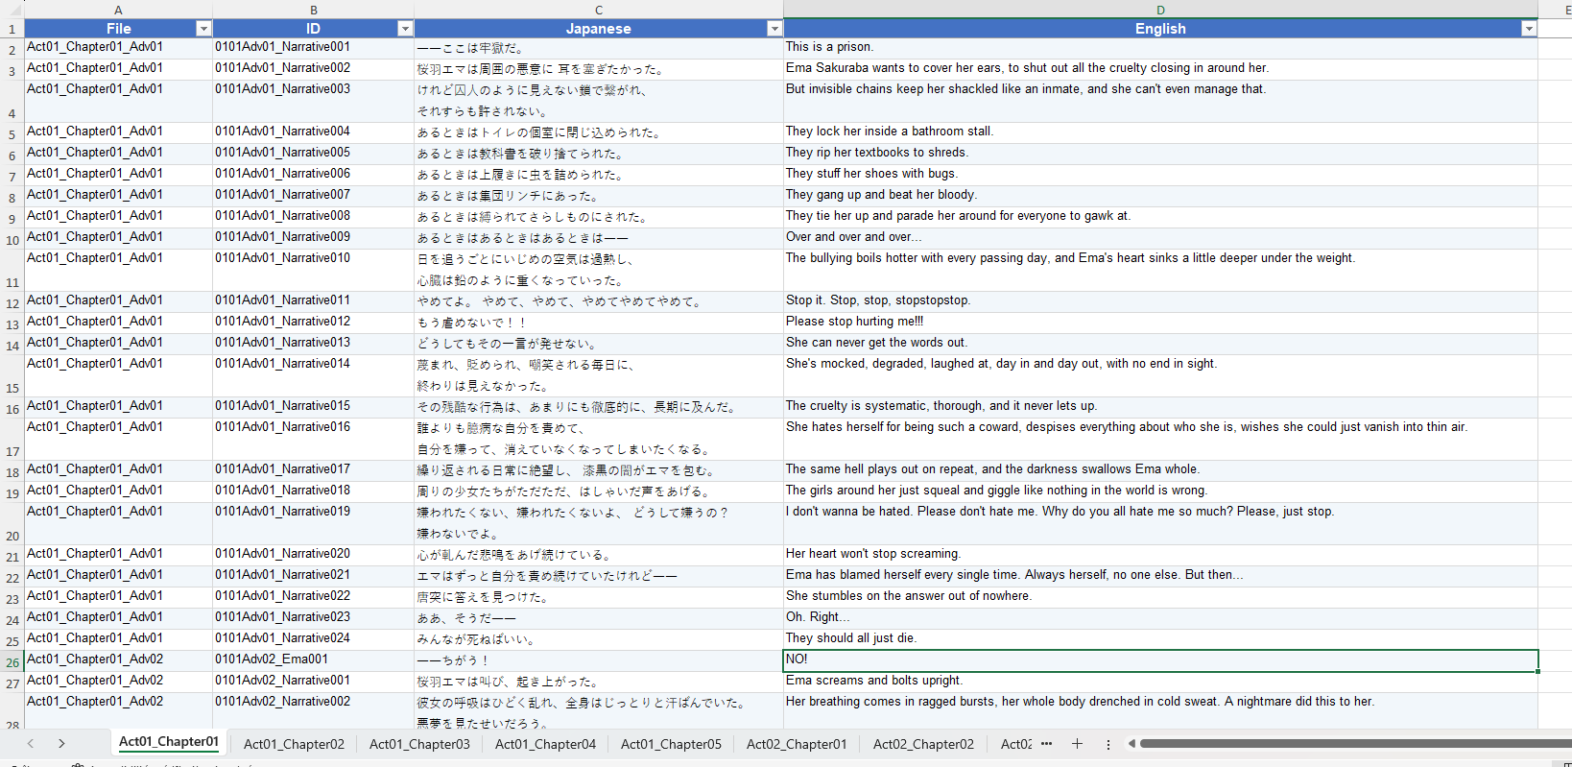This screenshot has height=767, width=1572.
Task: Click the Japanese cell '——ちがう！'
Action: coord(599,660)
